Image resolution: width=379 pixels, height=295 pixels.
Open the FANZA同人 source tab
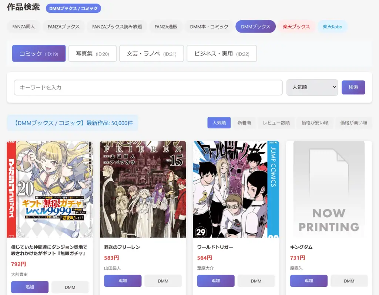coord(23,27)
